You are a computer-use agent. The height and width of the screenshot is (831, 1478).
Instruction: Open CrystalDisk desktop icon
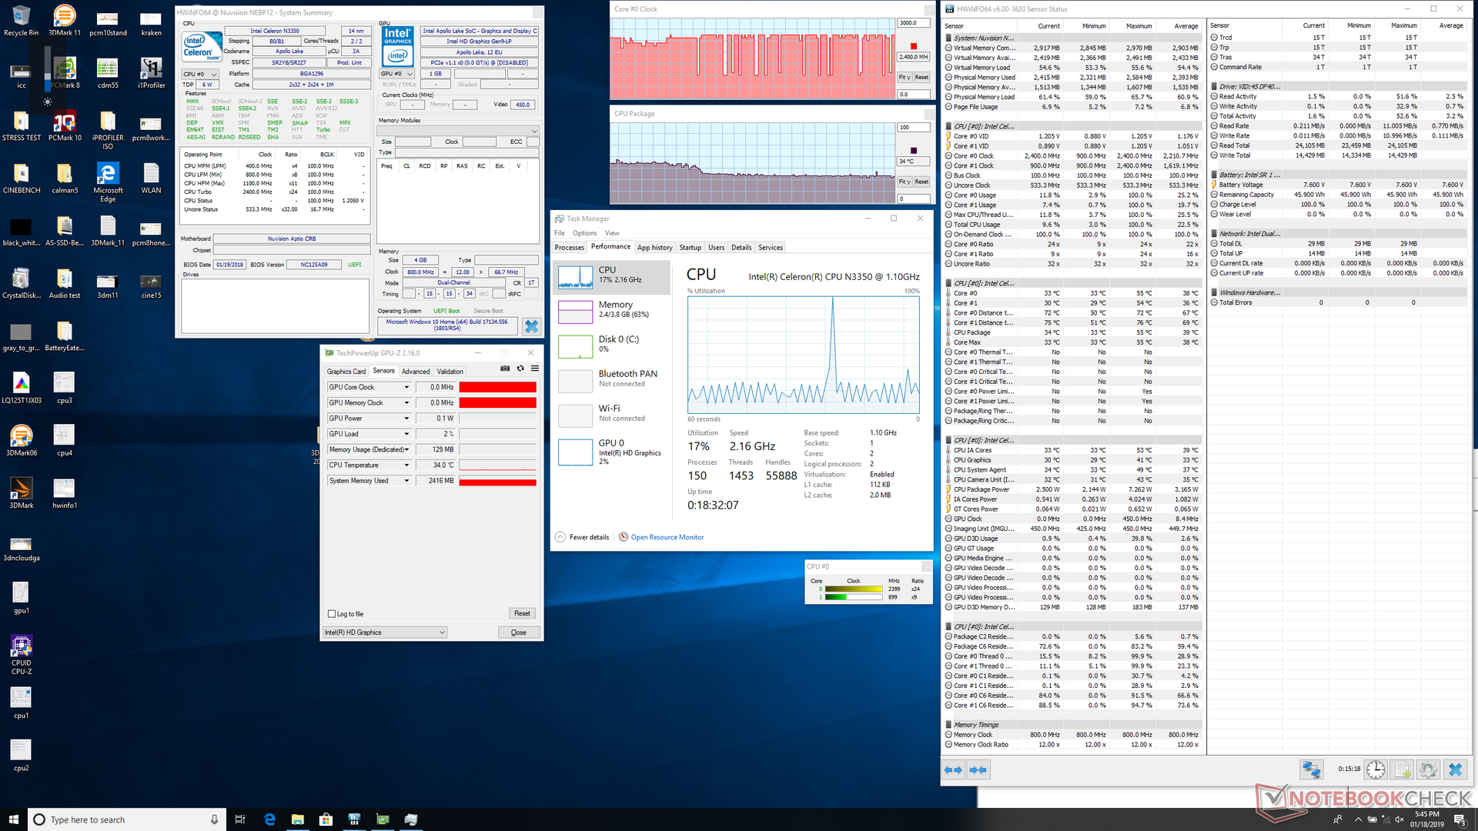click(x=22, y=284)
